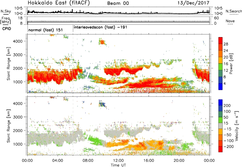Click 'Slant Range [km]' label of power panel
Viewport: 242px width, 167px height.
(8, 64)
